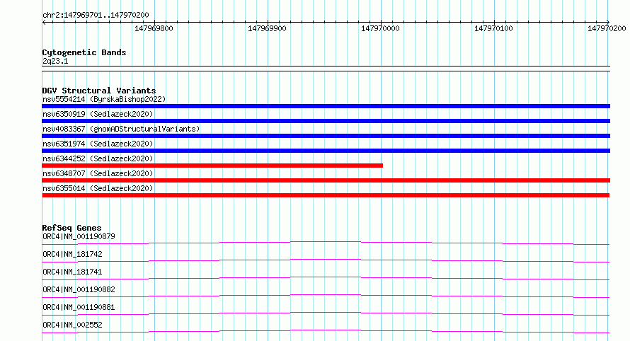The width and height of the screenshot is (630, 341).
Task: Click the blue bar under nsv5554214
Action: 326,106
